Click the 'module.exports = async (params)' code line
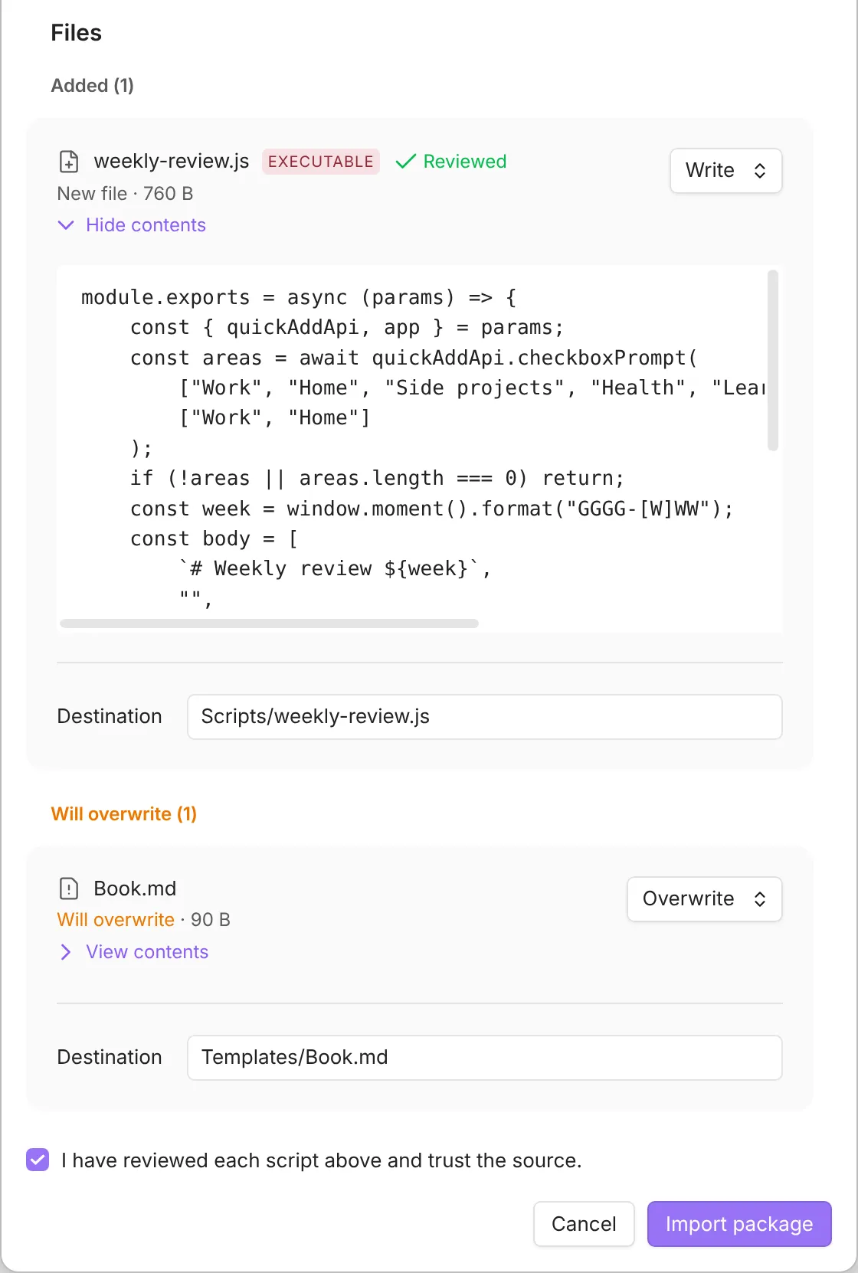858x1273 pixels. tap(299, 297)
